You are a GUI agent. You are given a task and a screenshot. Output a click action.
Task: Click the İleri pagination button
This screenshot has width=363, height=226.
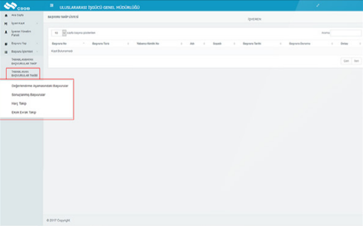pos(356,61)
